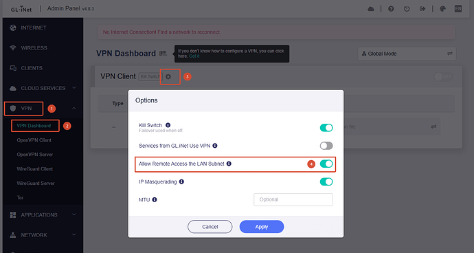The width and height of the screenshot is (474, 253).
Task: Click the guide icon beside VPN Dashboard
Action: click(163, 54)
